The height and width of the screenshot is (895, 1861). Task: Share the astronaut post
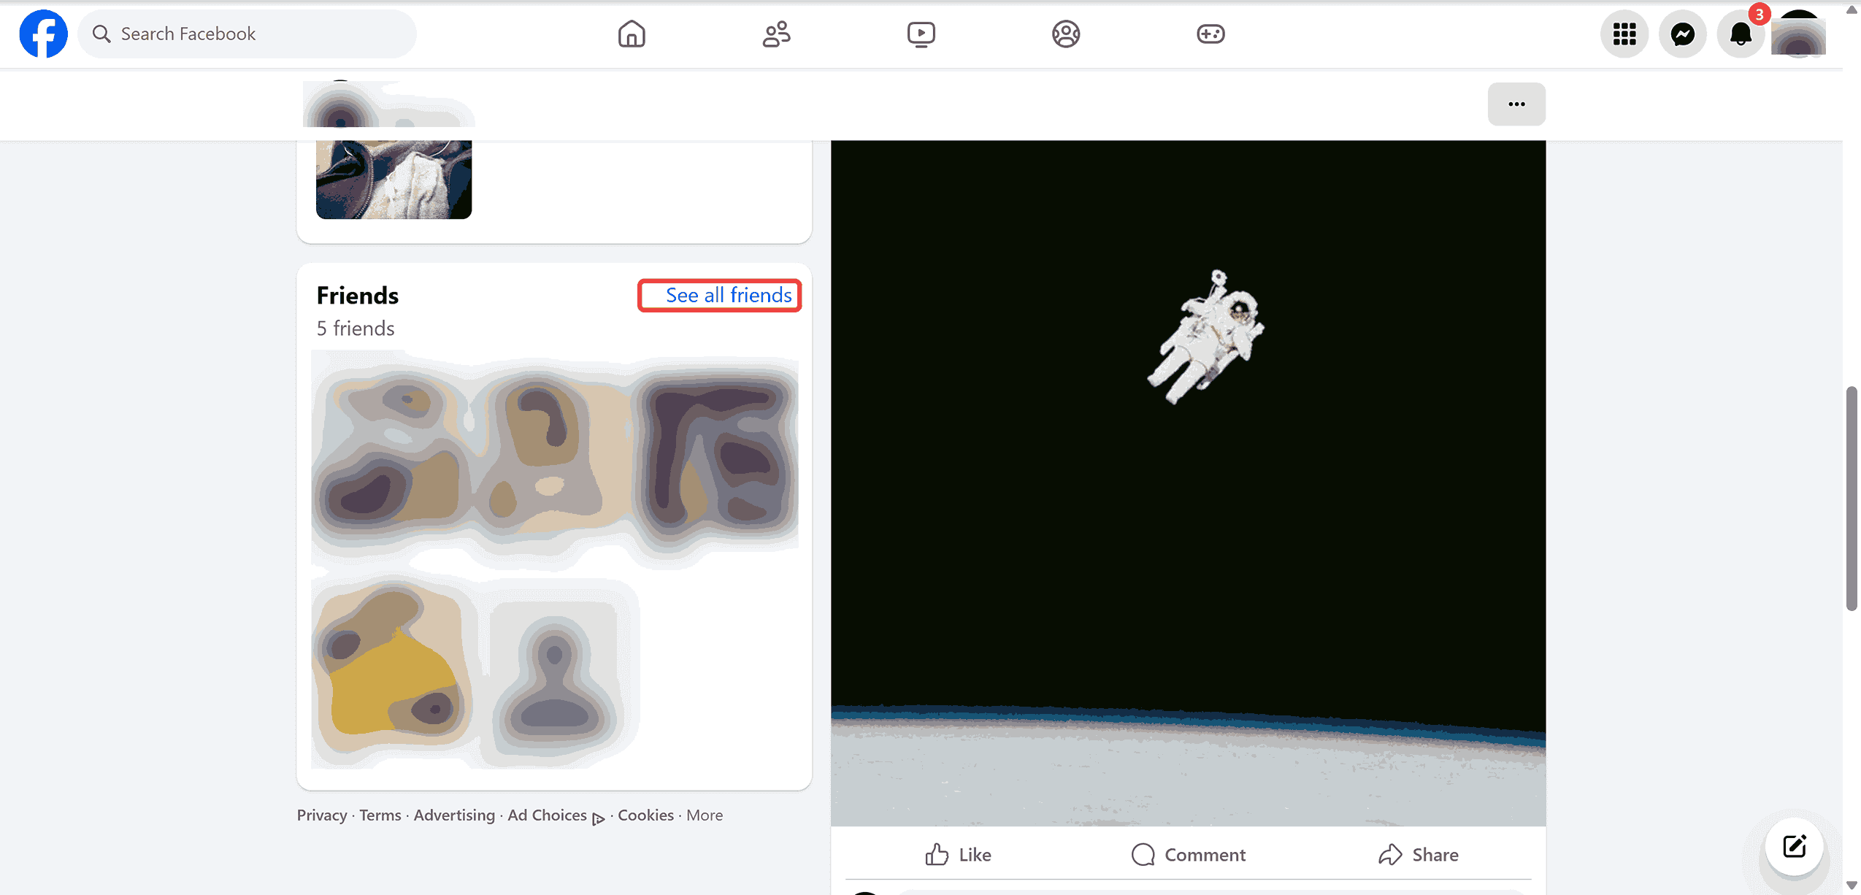tap(1418, 854)
